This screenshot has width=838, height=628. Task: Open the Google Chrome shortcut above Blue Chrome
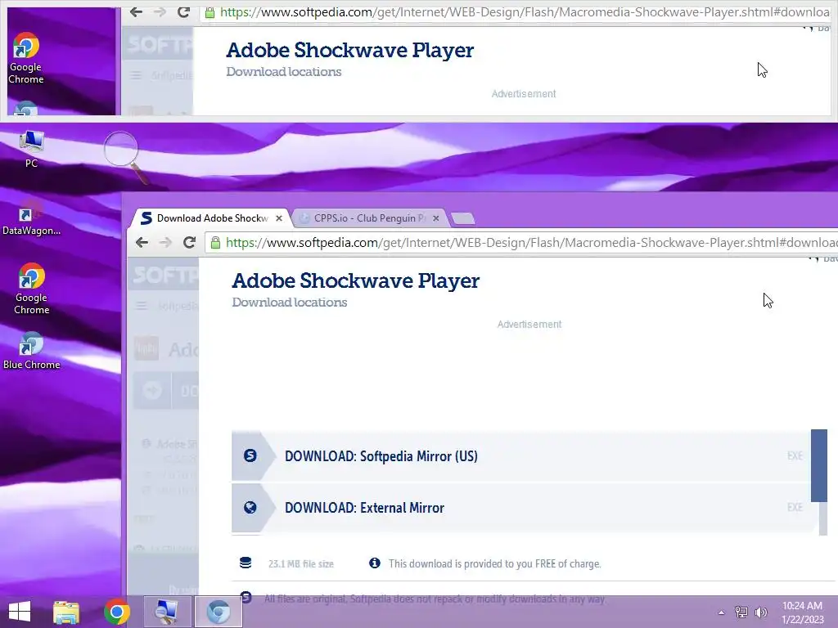[32, 289]
